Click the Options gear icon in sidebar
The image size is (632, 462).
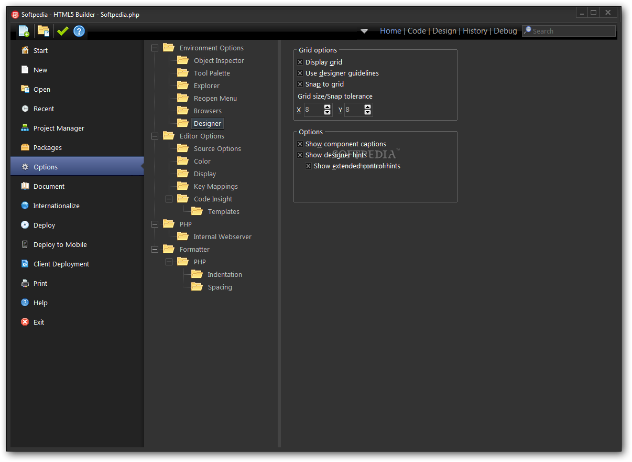coord(25,167)
